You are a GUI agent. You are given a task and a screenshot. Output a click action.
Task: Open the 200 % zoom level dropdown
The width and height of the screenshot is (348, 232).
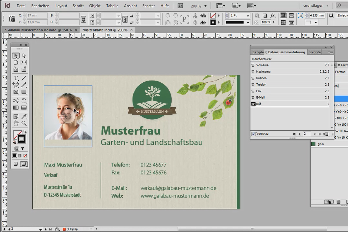tap(199, 6)
